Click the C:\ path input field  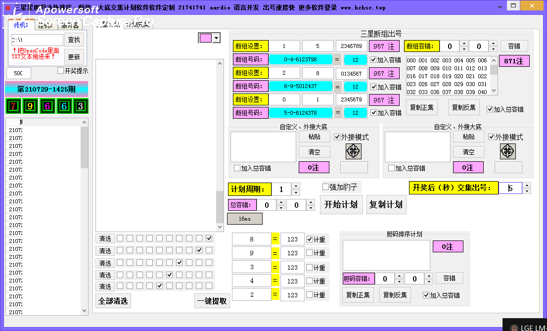point(37,40)
